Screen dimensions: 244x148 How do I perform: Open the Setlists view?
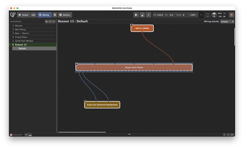65,15
